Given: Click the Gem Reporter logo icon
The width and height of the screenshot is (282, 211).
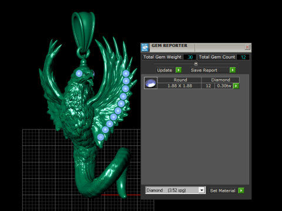Looking at the screenshot, I should (145, 47).
